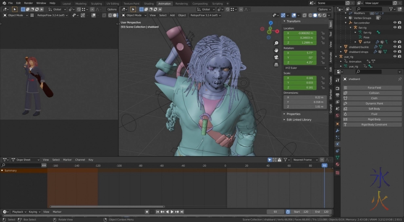Lock the X location value
The height and width of the screenshot is (222, 404).
point(322,33)
